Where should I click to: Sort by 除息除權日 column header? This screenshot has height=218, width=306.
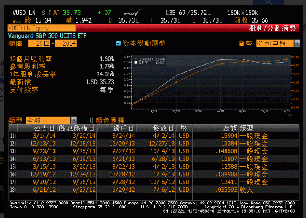(x=77, y=128)
